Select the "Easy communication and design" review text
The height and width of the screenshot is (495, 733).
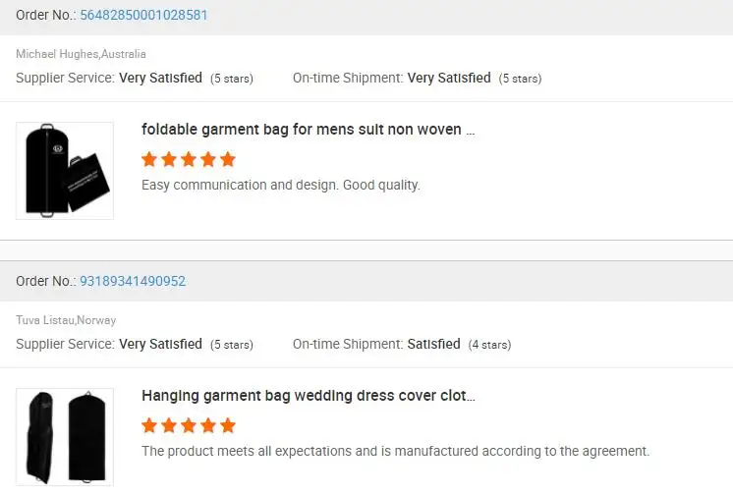[x=280, y=185]
